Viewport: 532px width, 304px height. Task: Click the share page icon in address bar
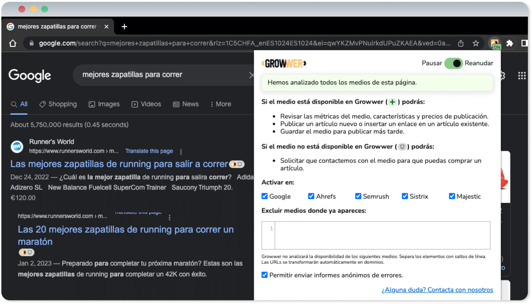point(461,43)
